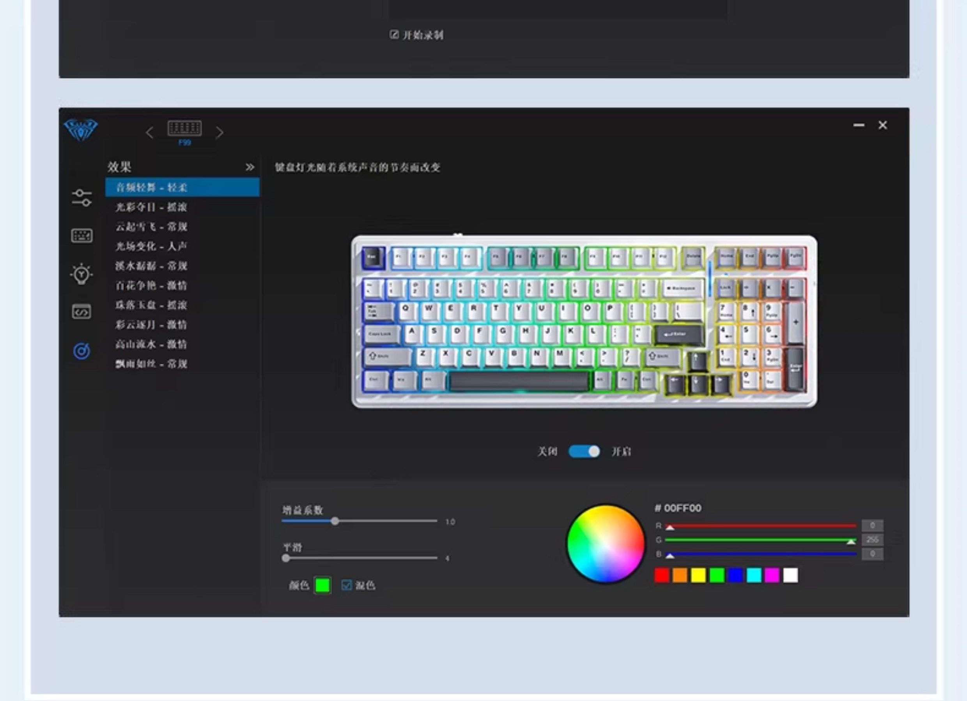This screenshot has width=967, height=701.
Task: Minimize the keyboard software window
Action: (x=859, y=125)
